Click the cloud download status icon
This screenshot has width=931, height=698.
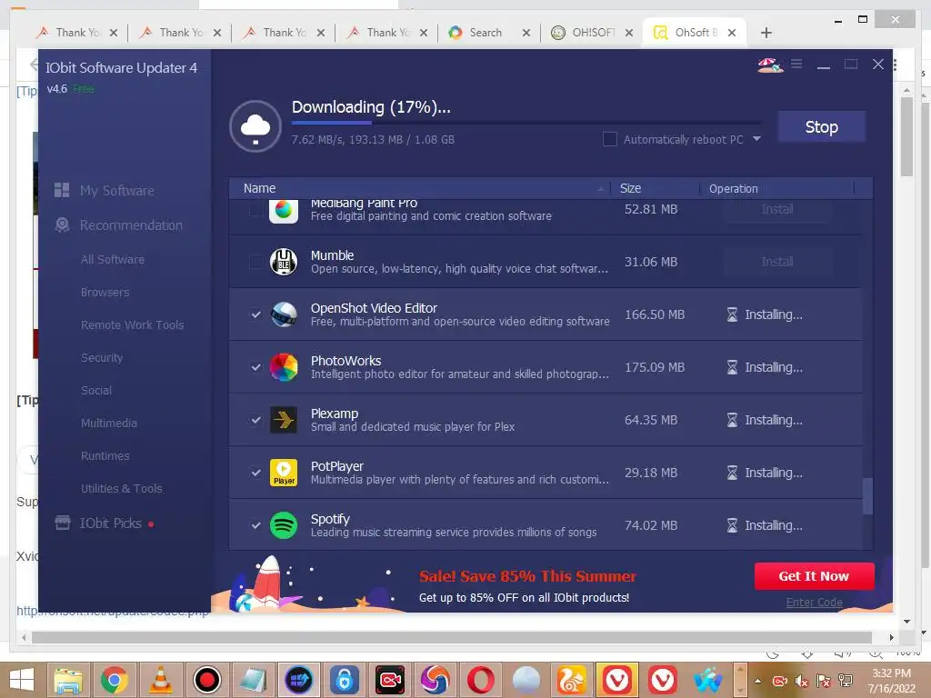[x=255, y=125]
